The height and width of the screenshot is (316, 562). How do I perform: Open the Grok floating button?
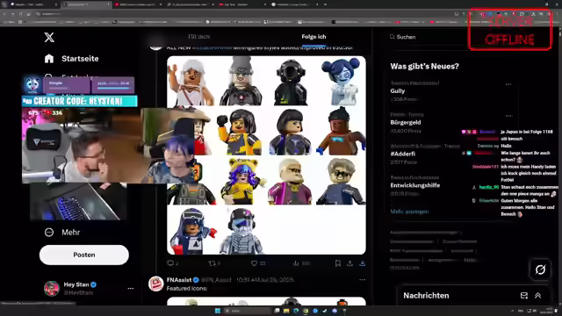point(540,269)
